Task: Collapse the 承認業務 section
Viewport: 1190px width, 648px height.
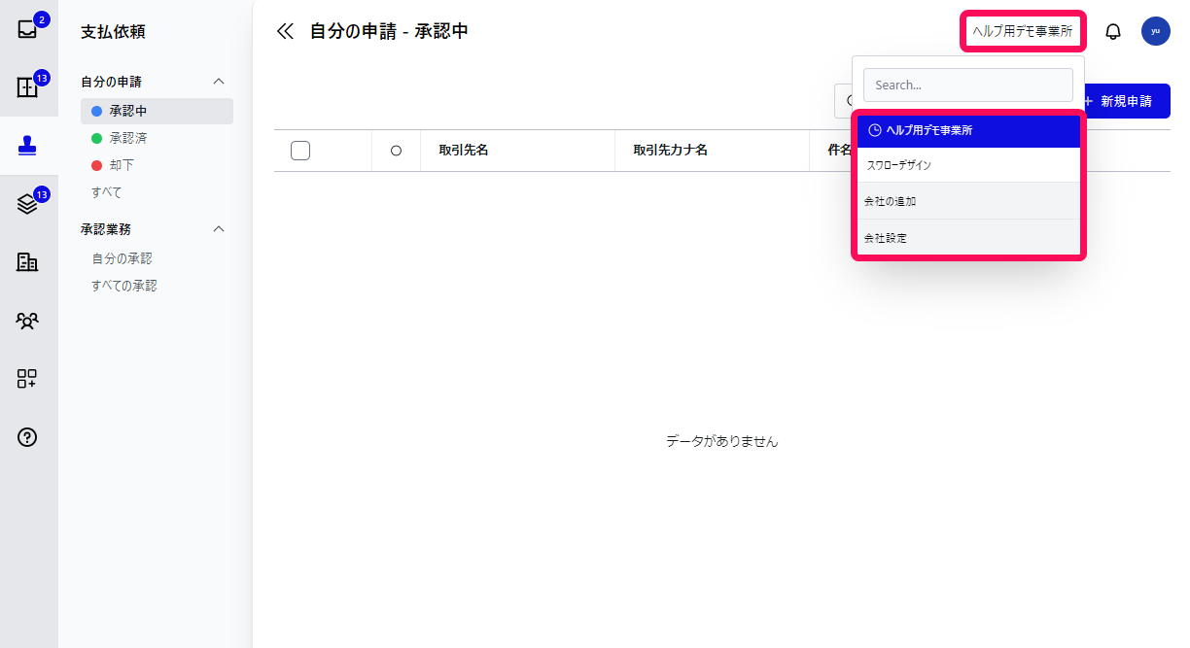Action: pyautogui.click(x=219, y=229)
